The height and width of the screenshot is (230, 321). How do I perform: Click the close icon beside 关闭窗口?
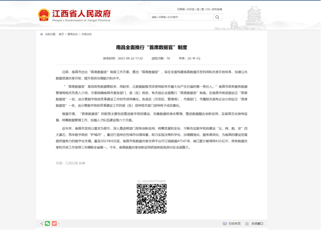pos(247,223)
